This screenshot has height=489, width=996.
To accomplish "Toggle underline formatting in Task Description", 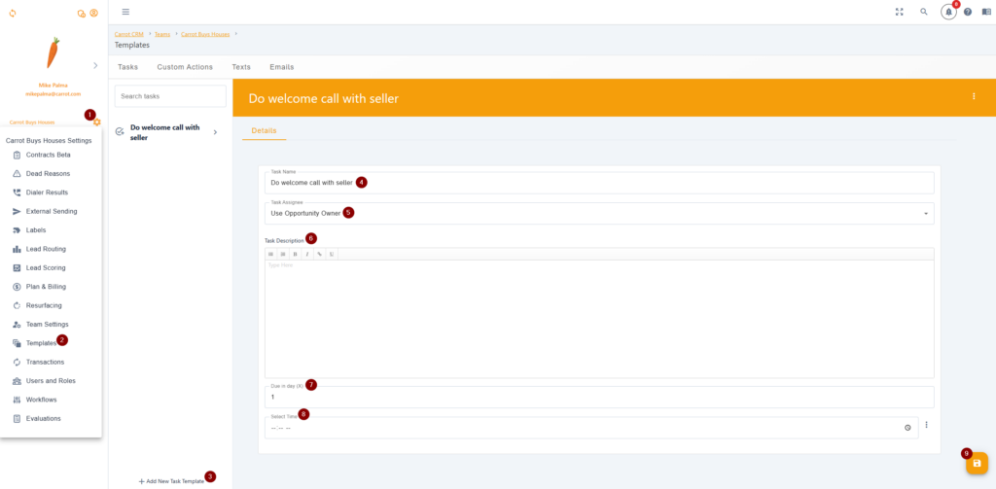I will pyautogui.click(x=332, y=254).
